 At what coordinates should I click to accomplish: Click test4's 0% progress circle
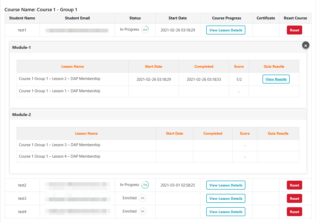click(143, 212)
